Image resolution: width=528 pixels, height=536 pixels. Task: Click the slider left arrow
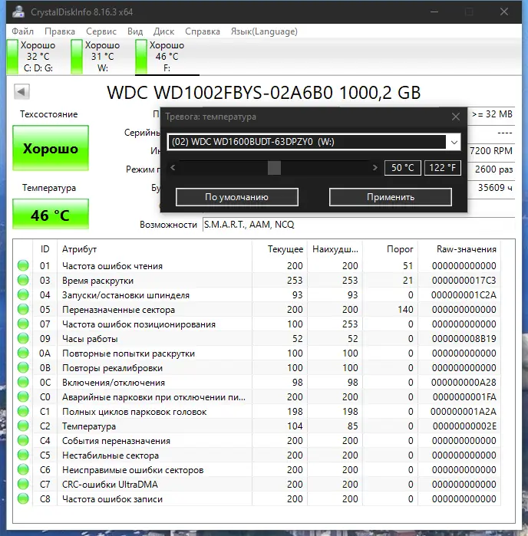point(173,167)
